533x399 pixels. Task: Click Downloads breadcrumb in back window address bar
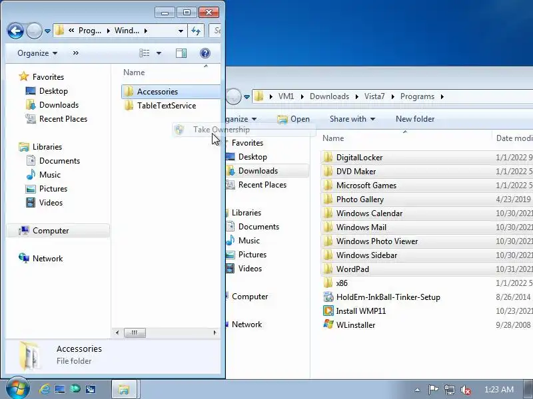(x=329, y=96)
